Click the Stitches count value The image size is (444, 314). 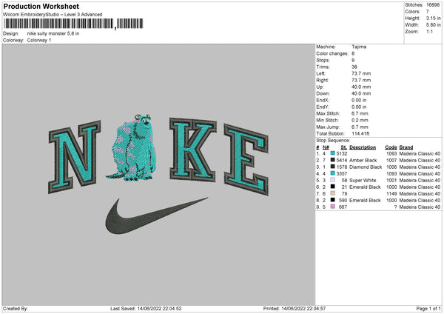pyautogui.click(x=433, y=5)
